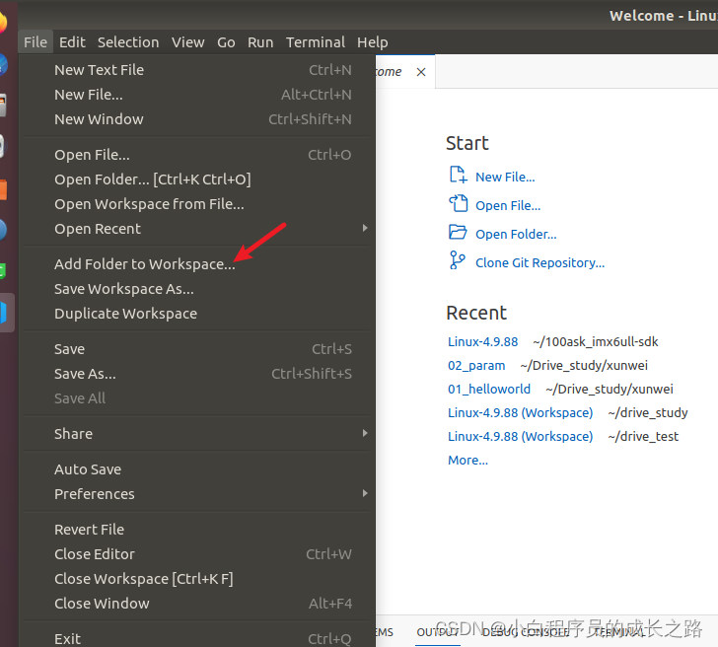Choose Close Workspace [Ctrl+K F]
The width and height of the screenshot is (718, 647).
[x=197, y=579]
